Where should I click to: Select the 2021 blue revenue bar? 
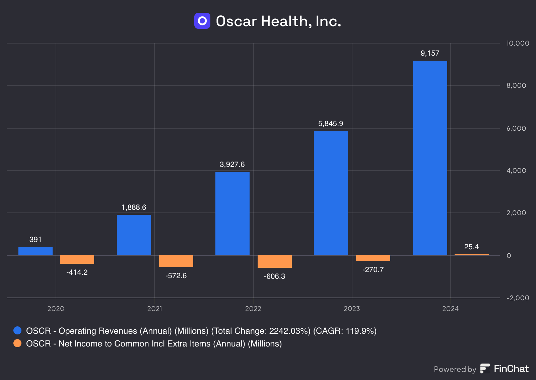click(x=134, y=235)
